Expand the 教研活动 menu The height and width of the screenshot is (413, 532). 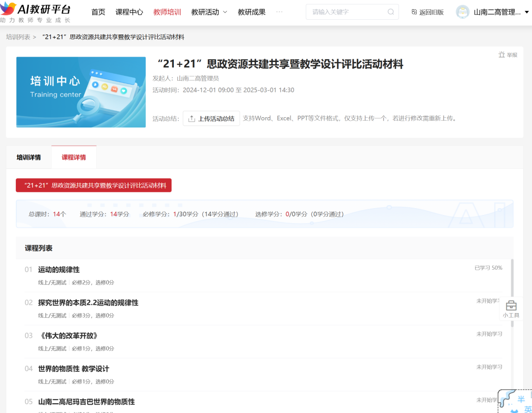209,12
